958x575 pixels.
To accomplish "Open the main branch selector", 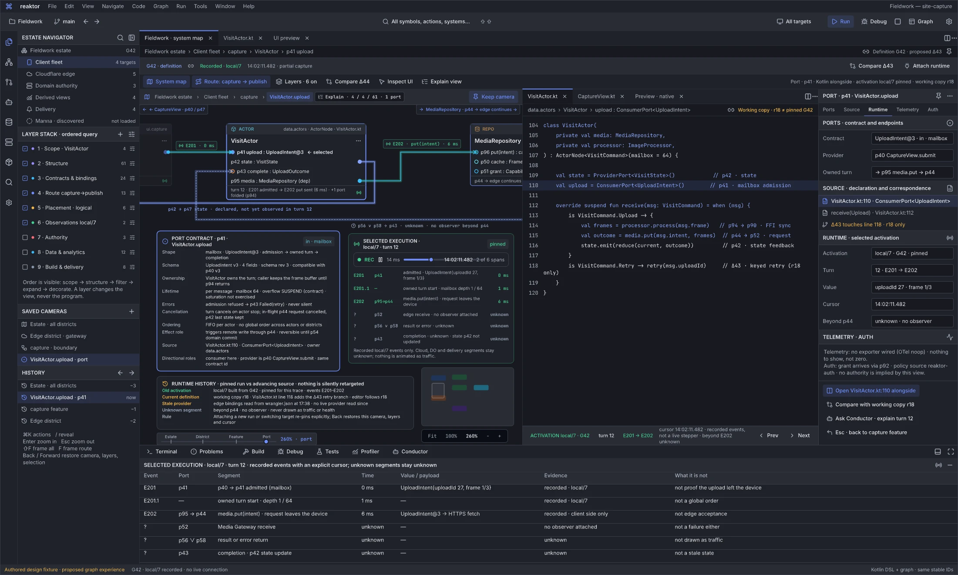I will (64, 22).
